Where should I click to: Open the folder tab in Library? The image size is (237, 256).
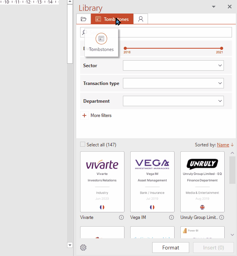tap(84, 19)
